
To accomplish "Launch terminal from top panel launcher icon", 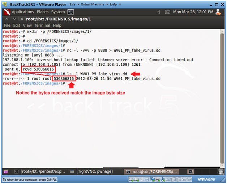I will click(70, 12).
